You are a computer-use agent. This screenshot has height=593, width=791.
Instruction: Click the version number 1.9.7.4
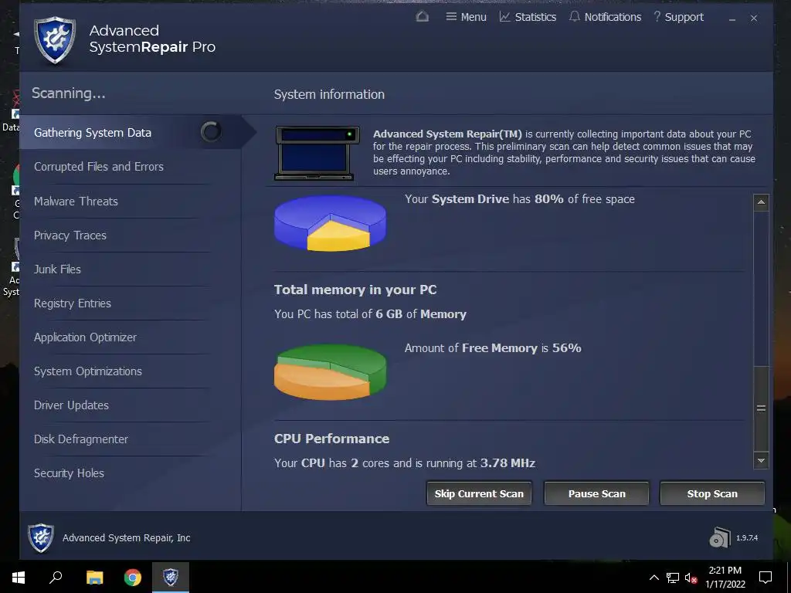pos(747,538)
